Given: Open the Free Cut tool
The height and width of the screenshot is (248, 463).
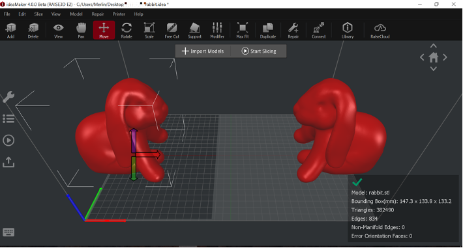Looking at the screenshot, I should click(x=172, y=31).
